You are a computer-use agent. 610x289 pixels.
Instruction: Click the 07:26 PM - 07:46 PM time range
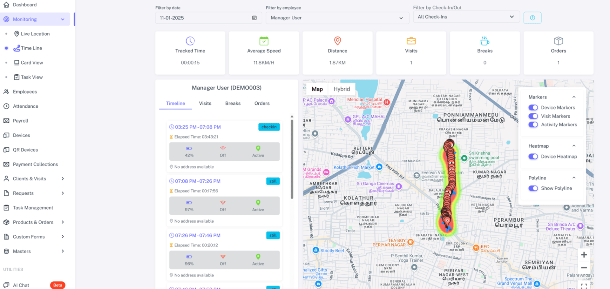pyautogui.click(x=198, y=235)
